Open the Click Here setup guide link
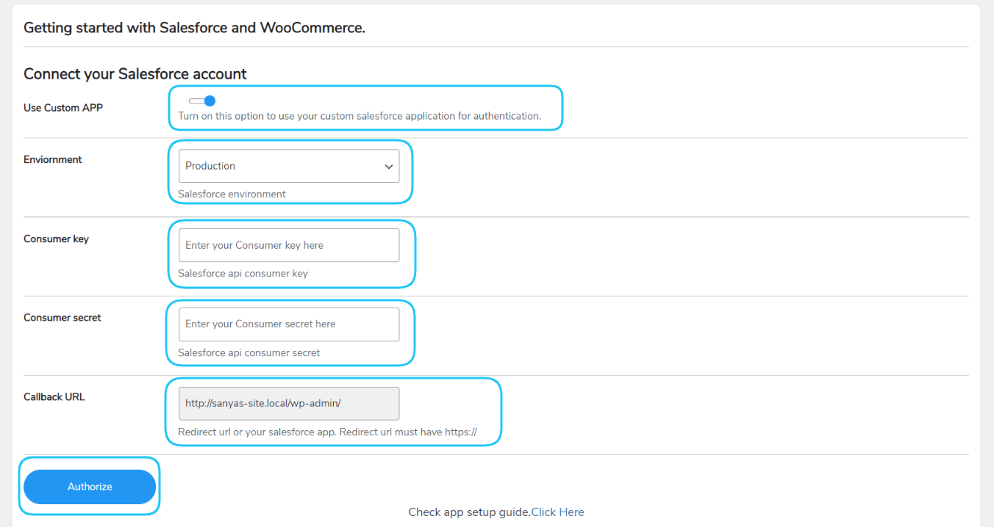The image size is (994, 527). pyautogui.click(x=557, y=512)
